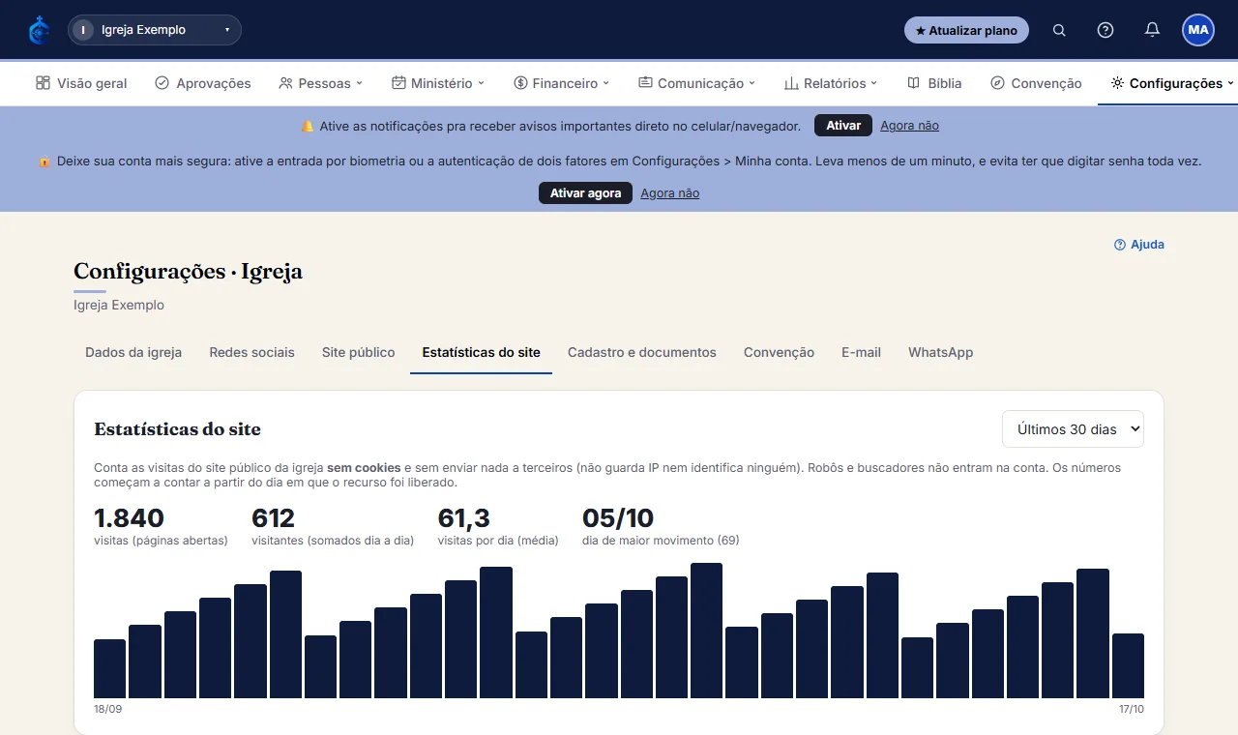Expand the Pessoas menu chevron
The height and width of the screenshot is (735, 1238).
pyautogui.click(x=359, y=83)
